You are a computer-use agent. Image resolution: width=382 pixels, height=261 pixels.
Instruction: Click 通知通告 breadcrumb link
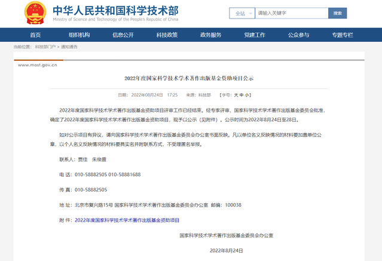click(69, 47)
